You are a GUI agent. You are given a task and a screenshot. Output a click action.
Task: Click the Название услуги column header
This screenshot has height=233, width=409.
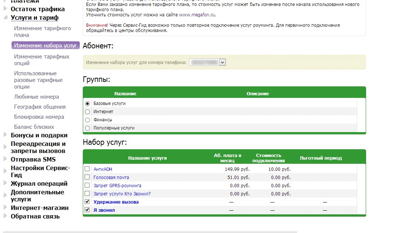point(147,158)
